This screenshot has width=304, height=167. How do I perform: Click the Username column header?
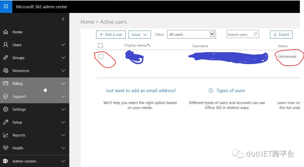pos(200,46)
